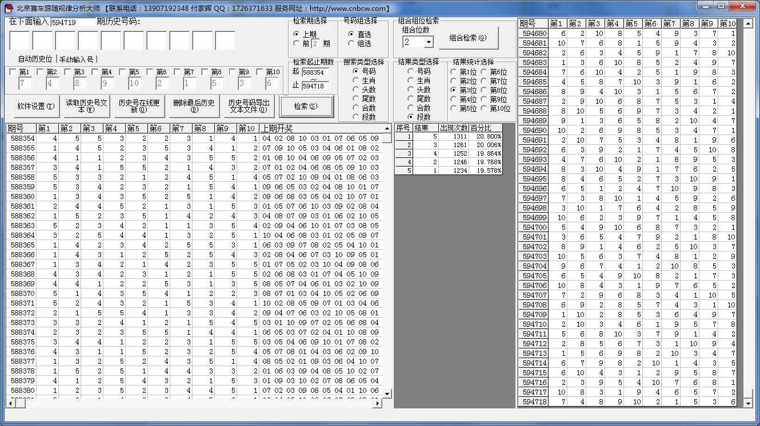
Task: Select 第6位 in 结果统计选择
Action: [485, 72]
